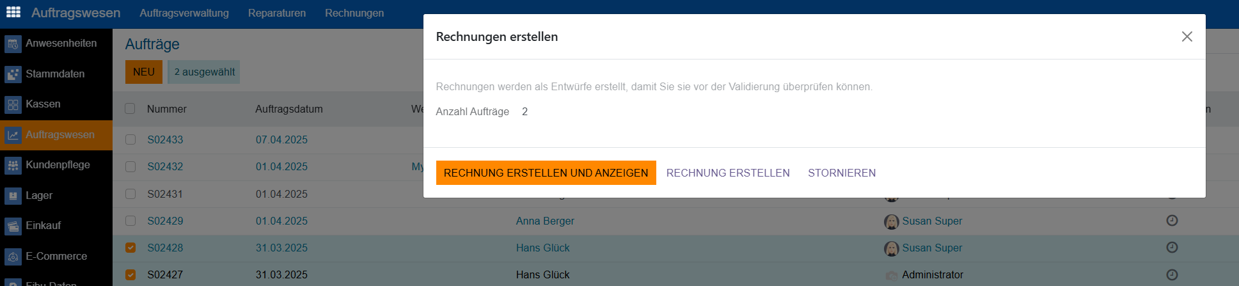
Task: Select Kundenpflege icon in sidebar
Action: coord(13,165)
